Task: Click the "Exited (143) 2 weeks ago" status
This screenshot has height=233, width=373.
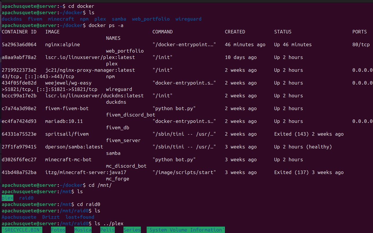Action: coord(309,134)
